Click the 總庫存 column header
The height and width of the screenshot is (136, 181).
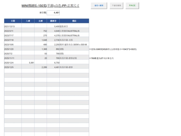click(x=53, y=21)
